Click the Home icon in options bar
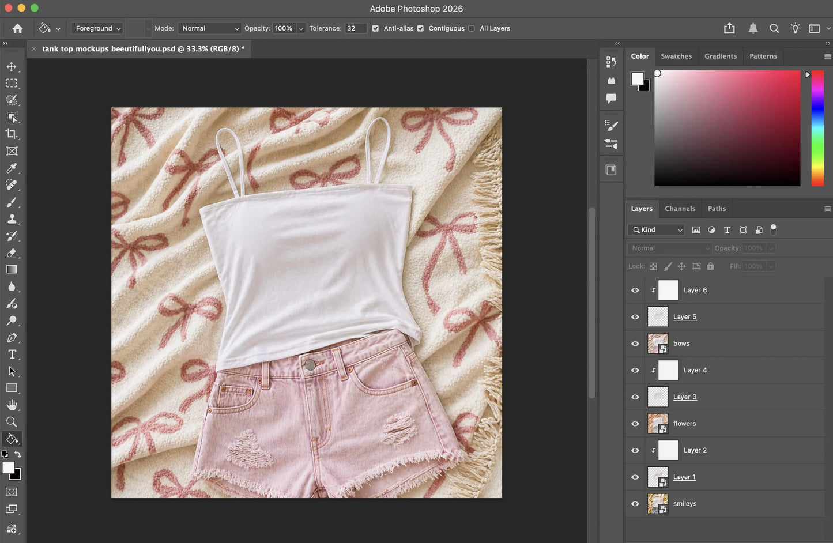This screenshot has height=543, width=833. pos(17,28)
